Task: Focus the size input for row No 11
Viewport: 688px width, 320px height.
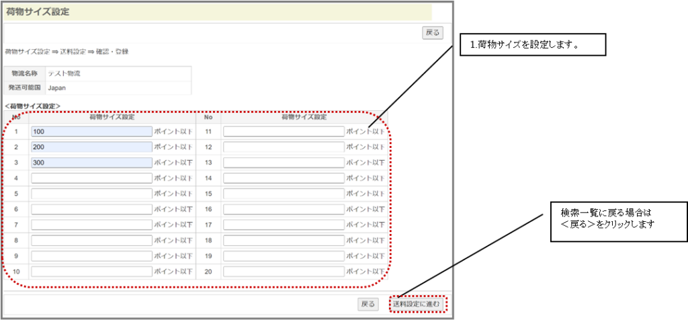Action: click(x=284, y=132)
